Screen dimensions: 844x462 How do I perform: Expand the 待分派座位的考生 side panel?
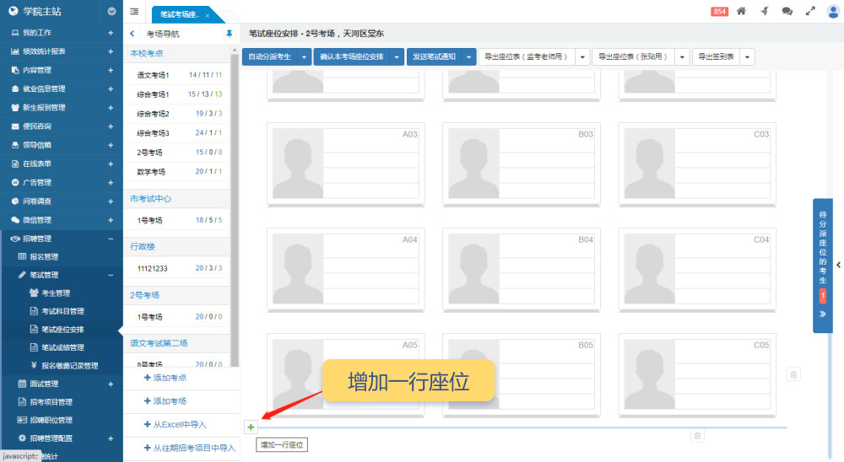pos(822,314)
